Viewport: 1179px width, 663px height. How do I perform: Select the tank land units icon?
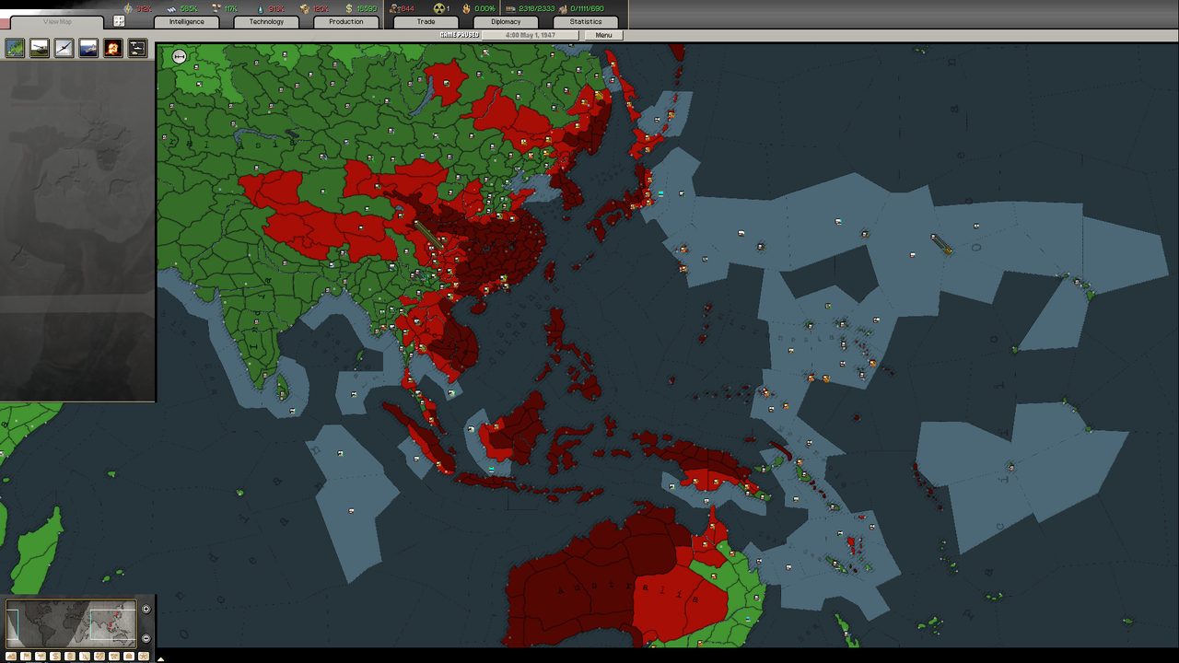40,48
